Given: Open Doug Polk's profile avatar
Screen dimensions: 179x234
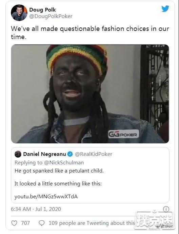Looking at the screenshot, I should tap(19, 13).
